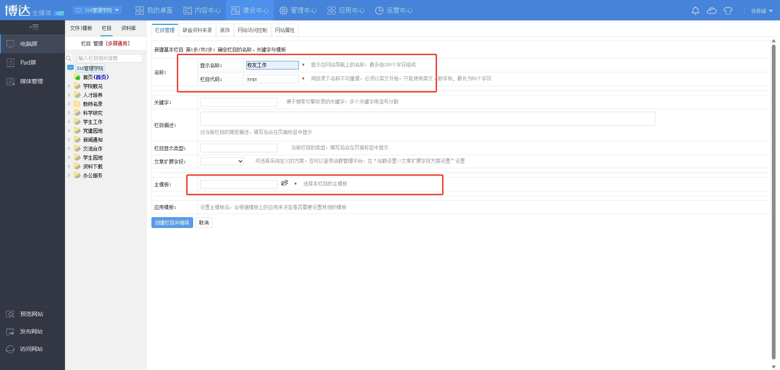Click search magnifier in column tree
Image resolution: width=780 pixels, height=370 pixels.
coord(69,58)
